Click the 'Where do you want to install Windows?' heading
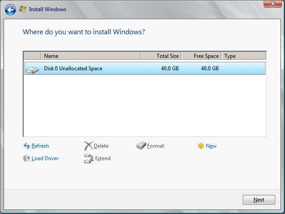285x214 pixels. [84, 32]
